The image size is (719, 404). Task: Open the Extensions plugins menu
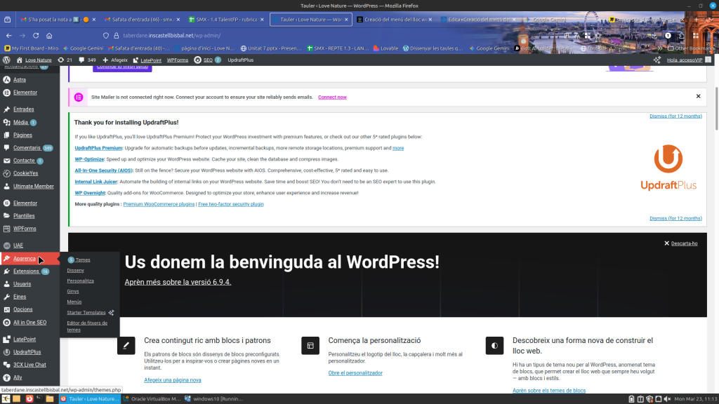pos(26,271)
